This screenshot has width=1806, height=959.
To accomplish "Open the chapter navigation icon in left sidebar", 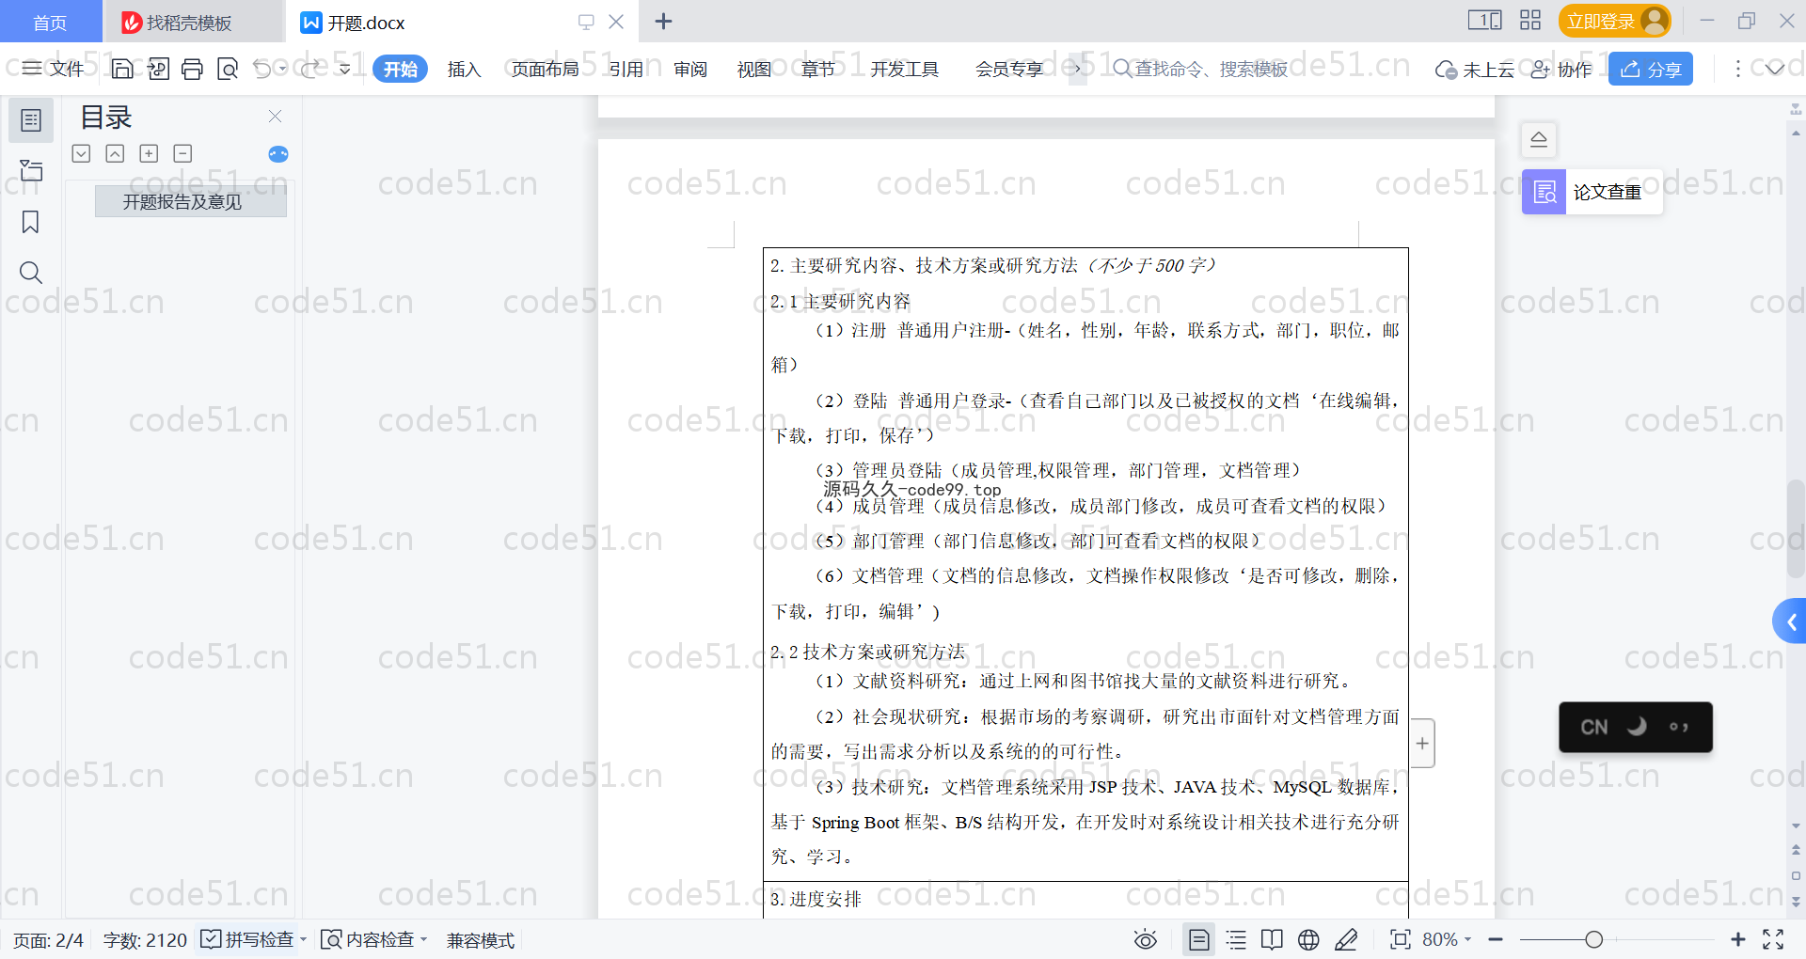I will click(31, 171).
